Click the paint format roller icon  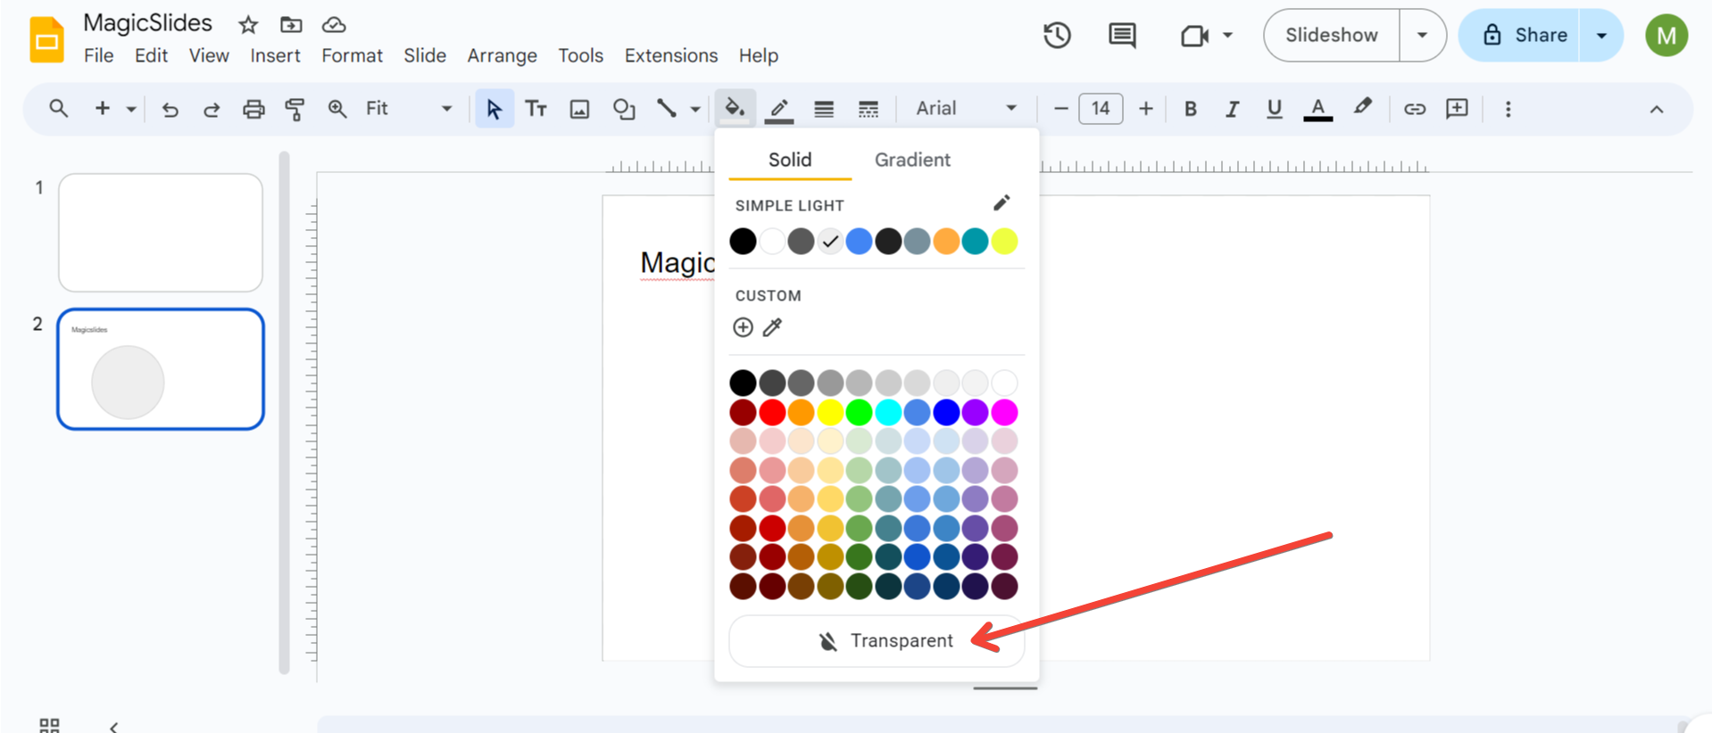tap(295, 109)
